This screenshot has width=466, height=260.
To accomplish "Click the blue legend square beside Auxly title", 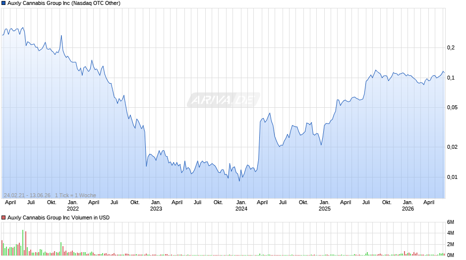I will [3, 3].
